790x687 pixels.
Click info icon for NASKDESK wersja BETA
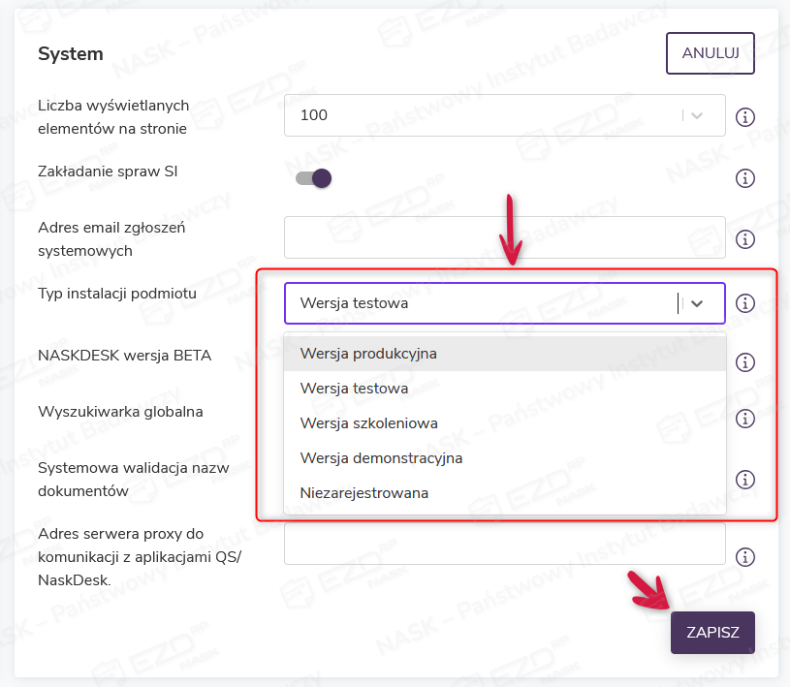click(x=745, y=362)
